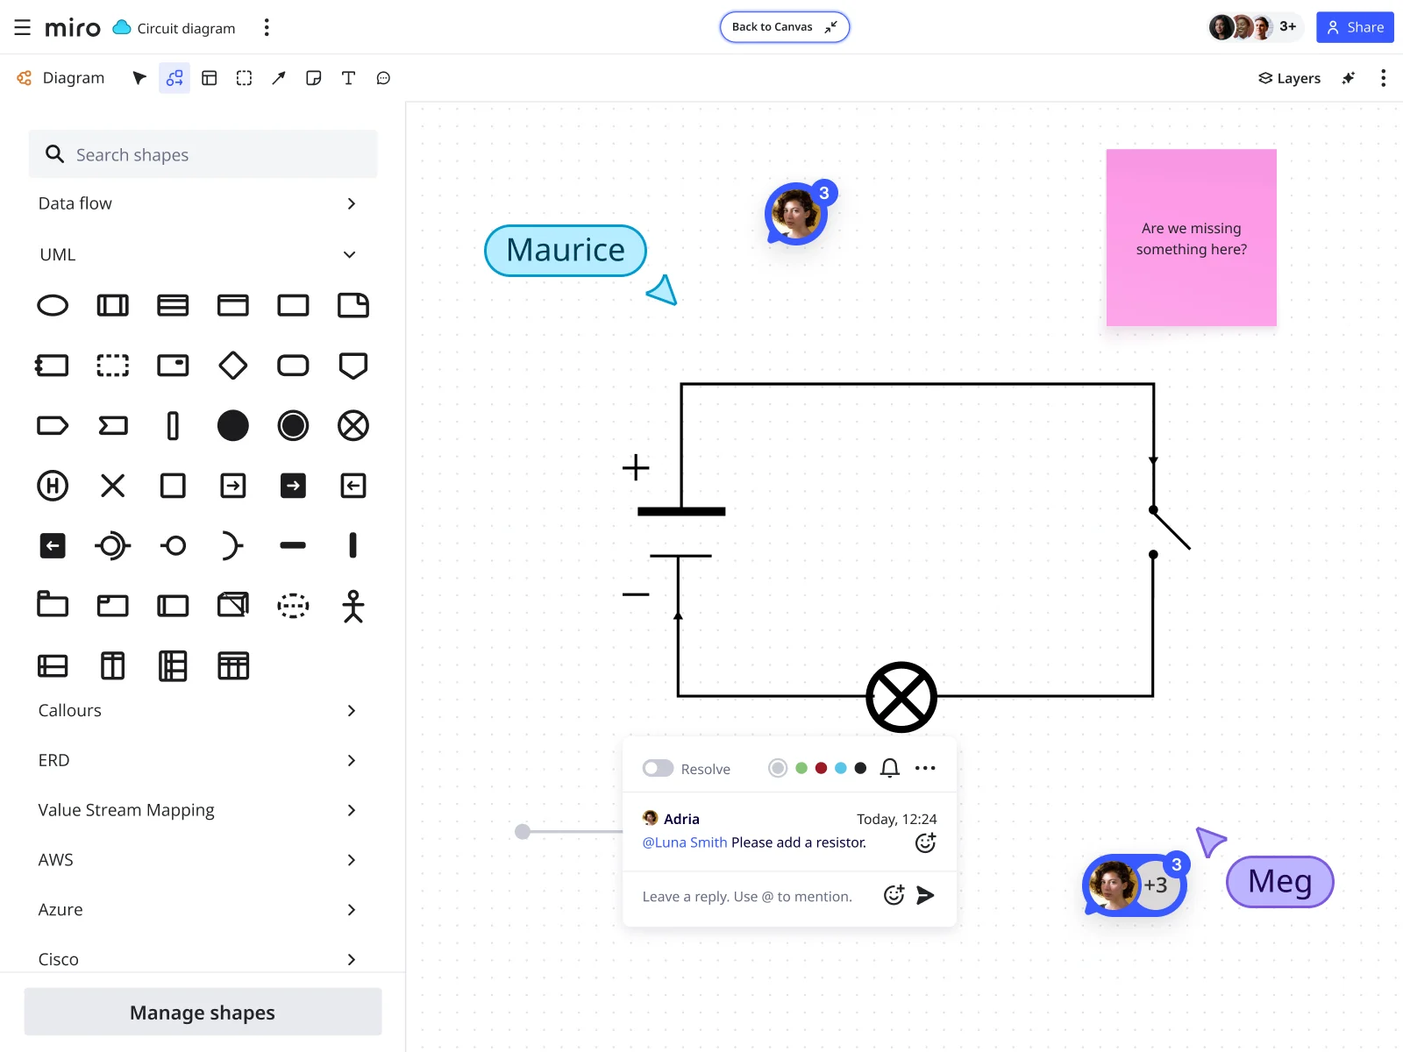Pick the UML note shape with folded corner
The width and height of the screenshot is (1403, 1052).
[x=353, y=305]
